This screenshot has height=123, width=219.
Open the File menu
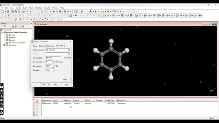2,8
